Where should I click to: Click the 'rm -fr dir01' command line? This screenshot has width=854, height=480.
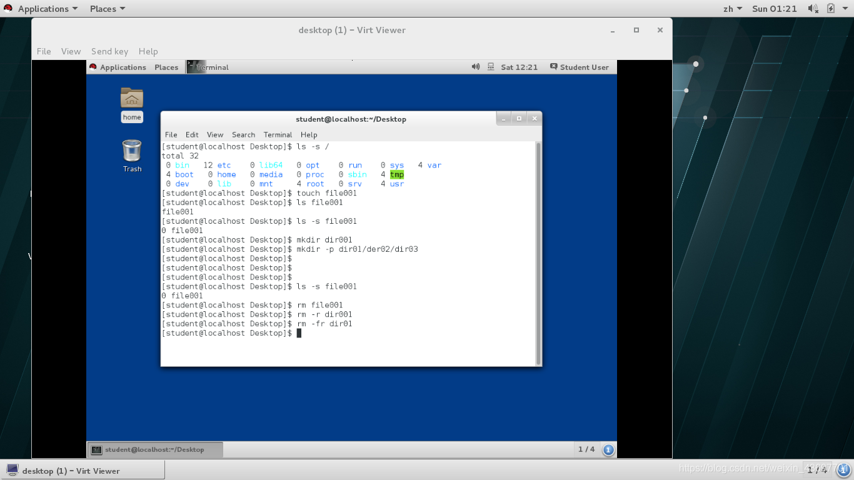point(324,324)
